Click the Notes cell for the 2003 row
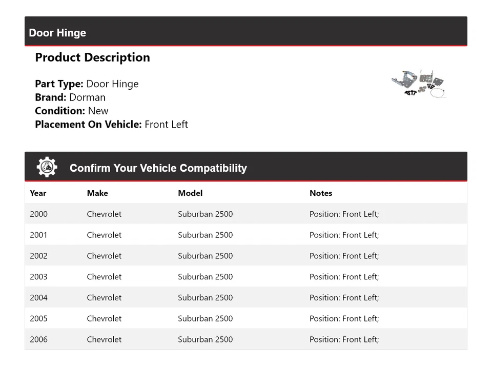This screenshot has height=366, width=492. pos(344,277)
